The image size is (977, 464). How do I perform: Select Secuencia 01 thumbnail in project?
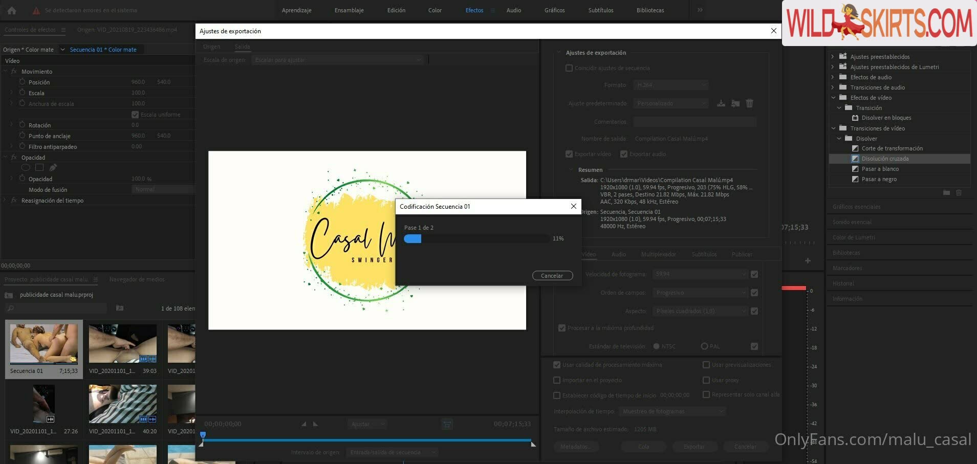click(x=44, y=344)
